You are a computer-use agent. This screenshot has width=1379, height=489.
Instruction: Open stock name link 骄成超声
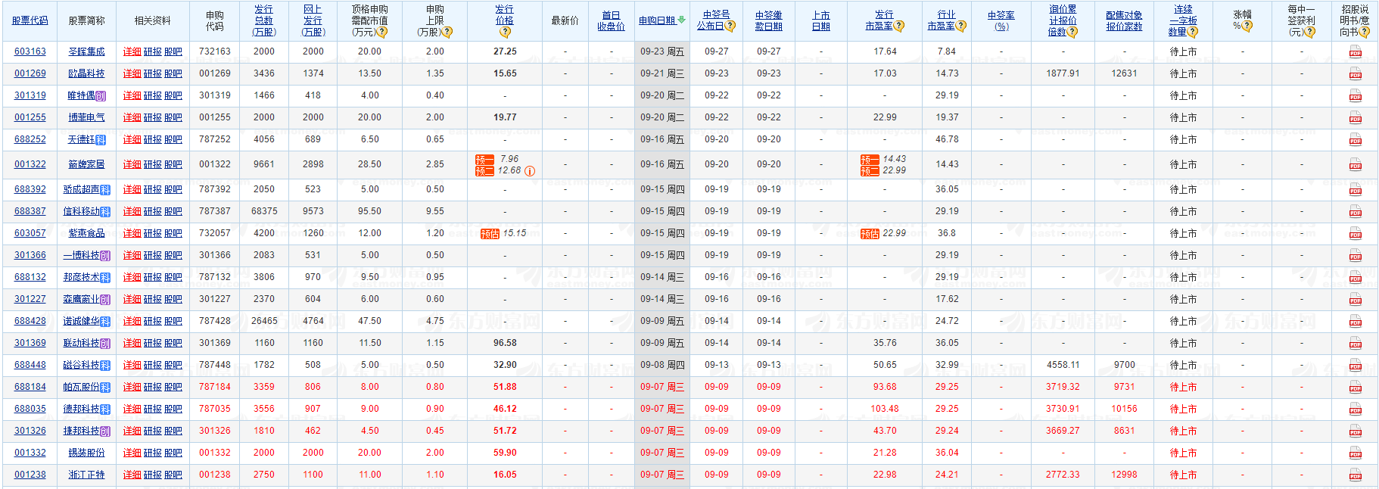[x=82, y=189]
